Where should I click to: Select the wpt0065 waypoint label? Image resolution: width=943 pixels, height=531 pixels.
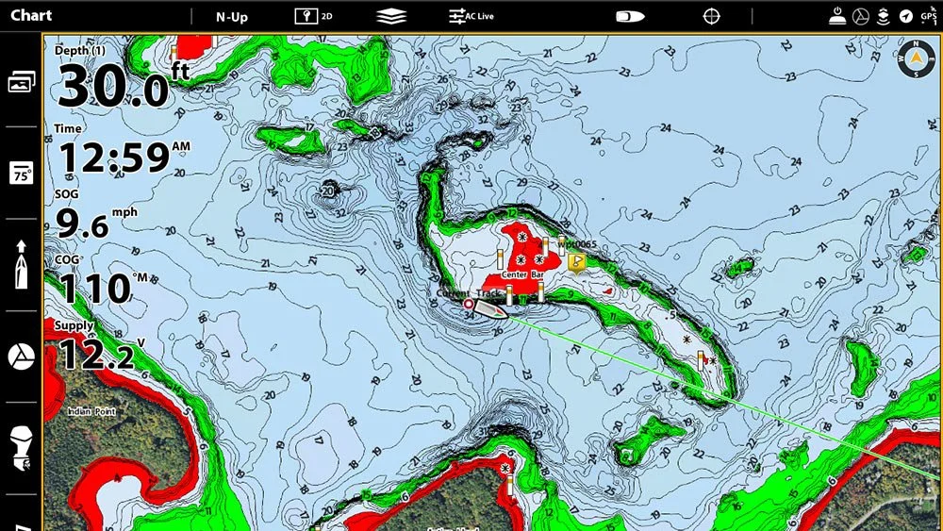pos(577,244)
